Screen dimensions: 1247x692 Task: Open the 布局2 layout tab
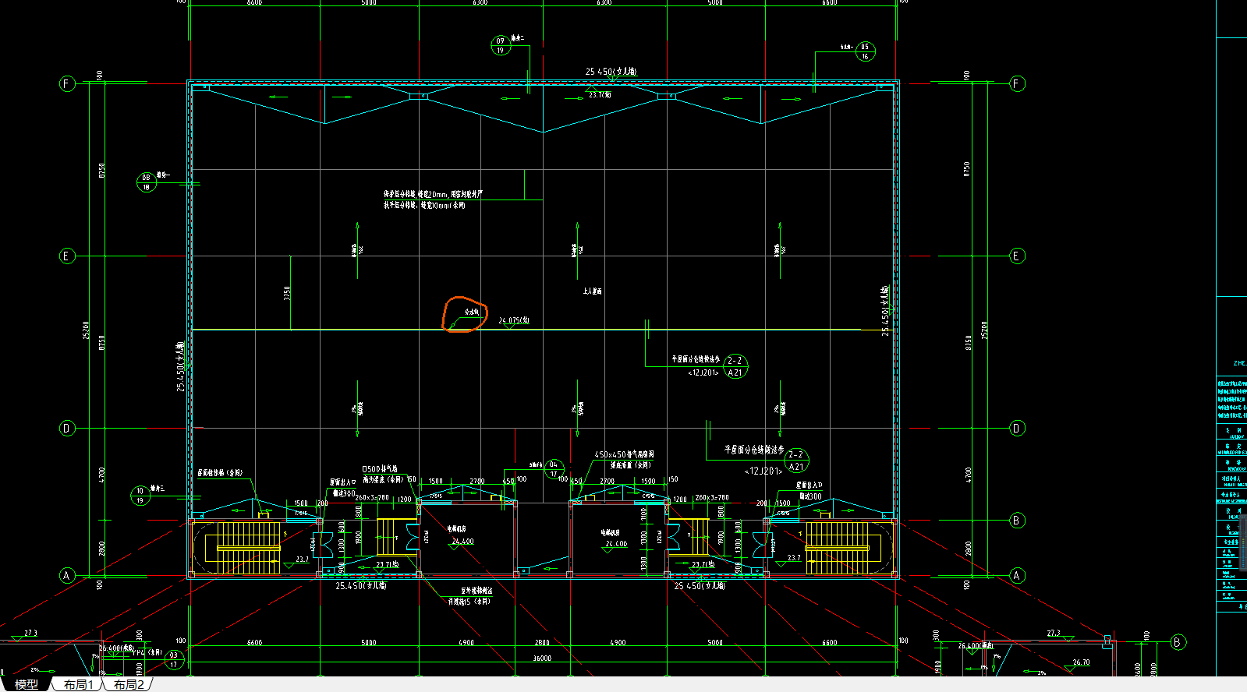pyautogui.click(x=129, y=684)
